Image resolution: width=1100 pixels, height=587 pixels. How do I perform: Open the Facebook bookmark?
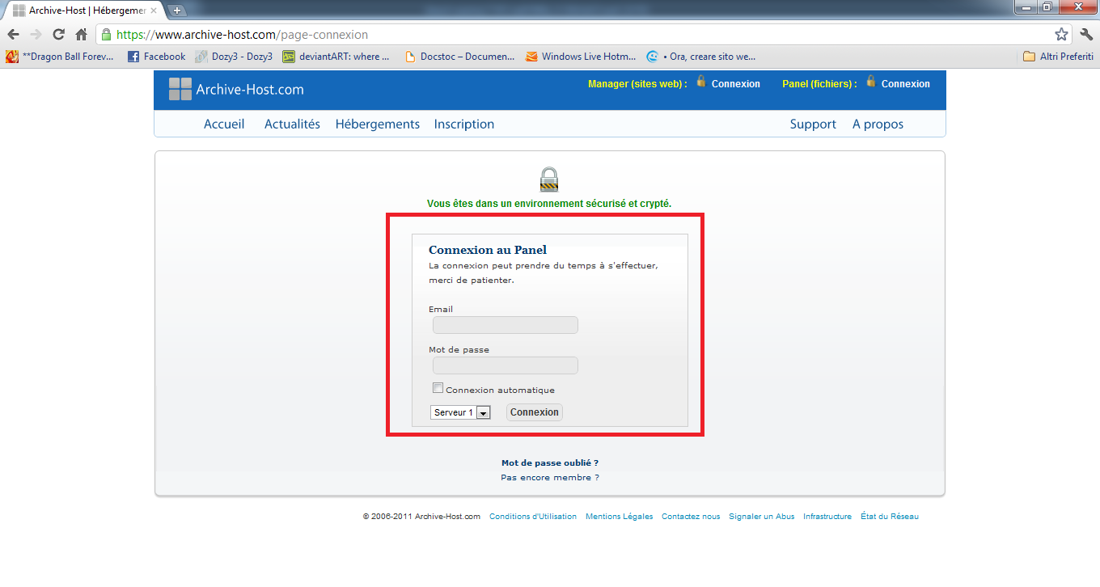tap(157, 57)
